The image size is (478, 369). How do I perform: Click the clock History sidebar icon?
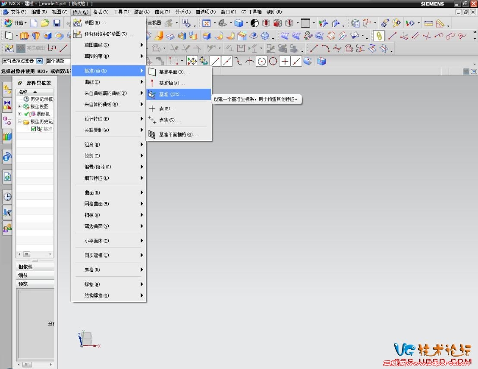7,196
